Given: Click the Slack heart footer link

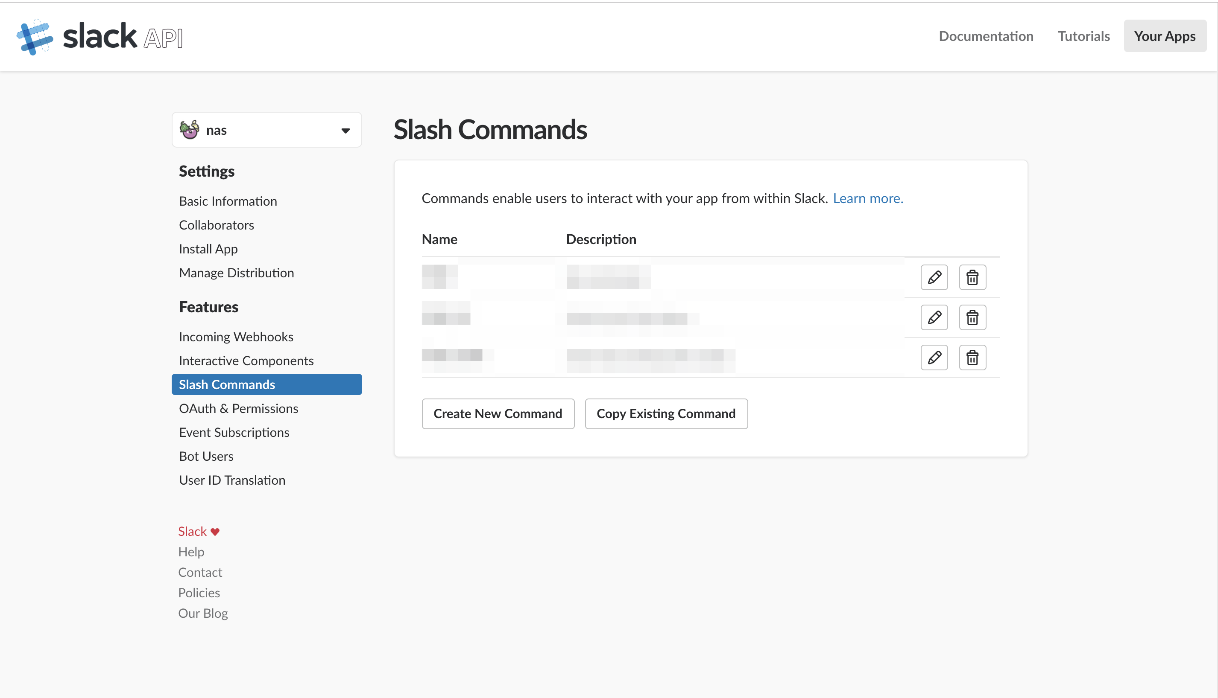Looking at the screenshot, I should (199, 531).
